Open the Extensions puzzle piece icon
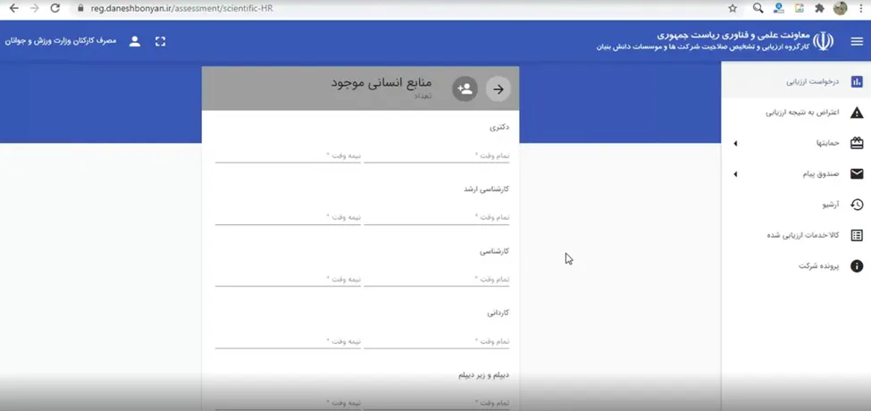Image resolution: width=871 pixels, height=411 pixels. [819, 8]
